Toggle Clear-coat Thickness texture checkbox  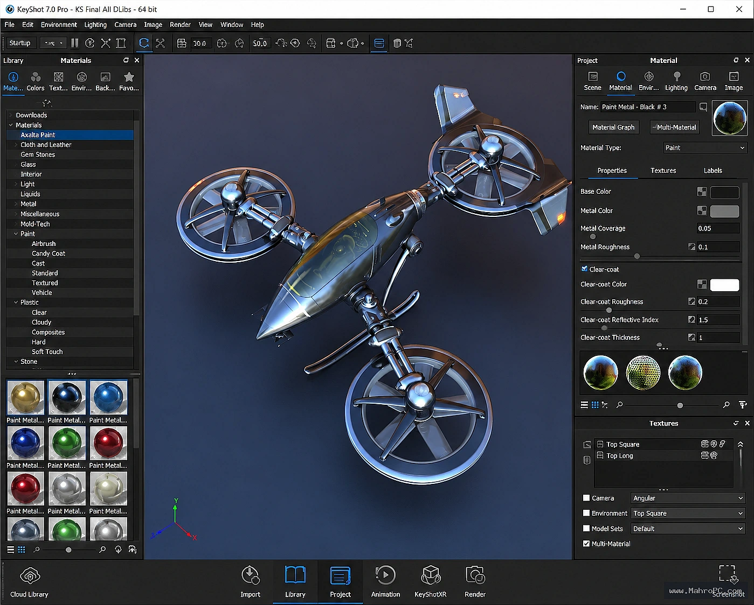(691, 337)
